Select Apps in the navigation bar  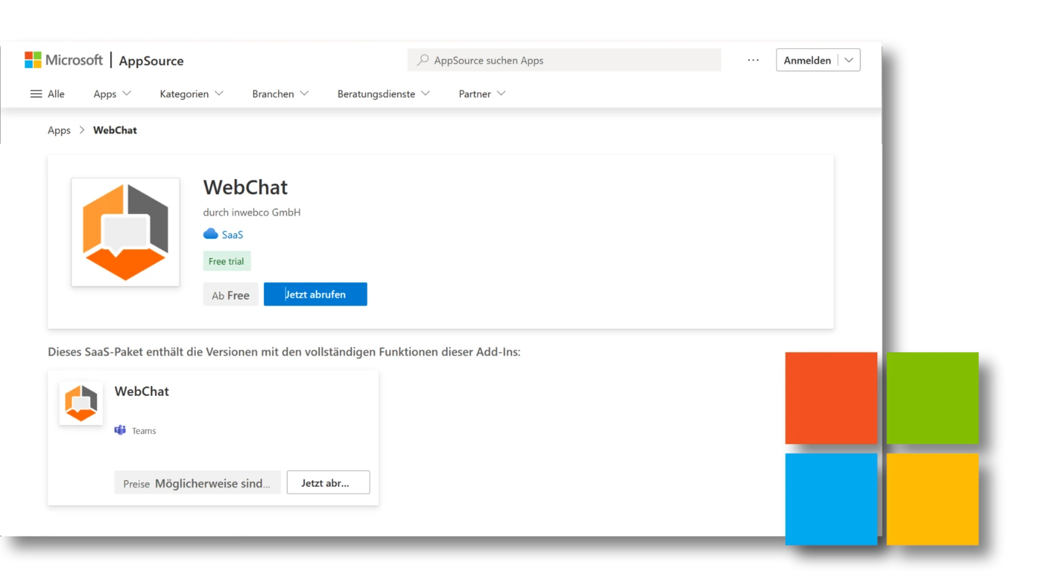111,94
